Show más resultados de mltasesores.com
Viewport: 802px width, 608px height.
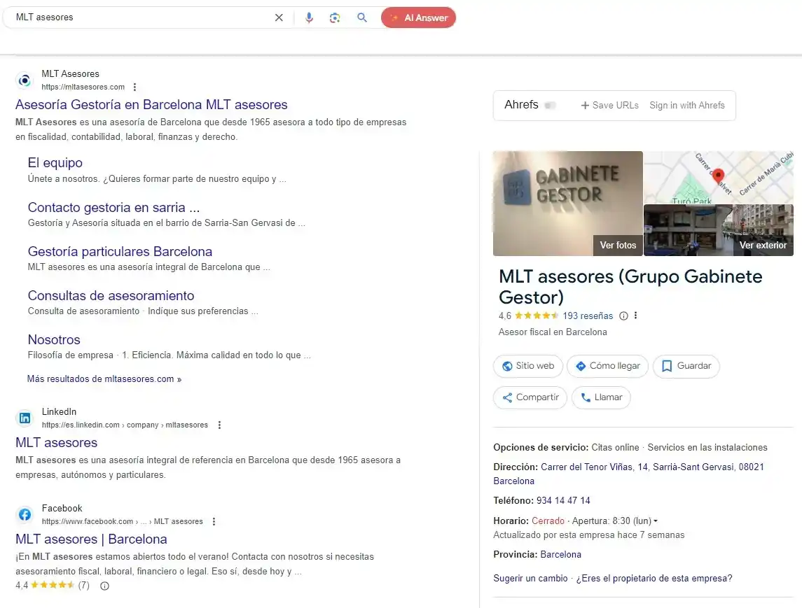(x=104, y=379)
